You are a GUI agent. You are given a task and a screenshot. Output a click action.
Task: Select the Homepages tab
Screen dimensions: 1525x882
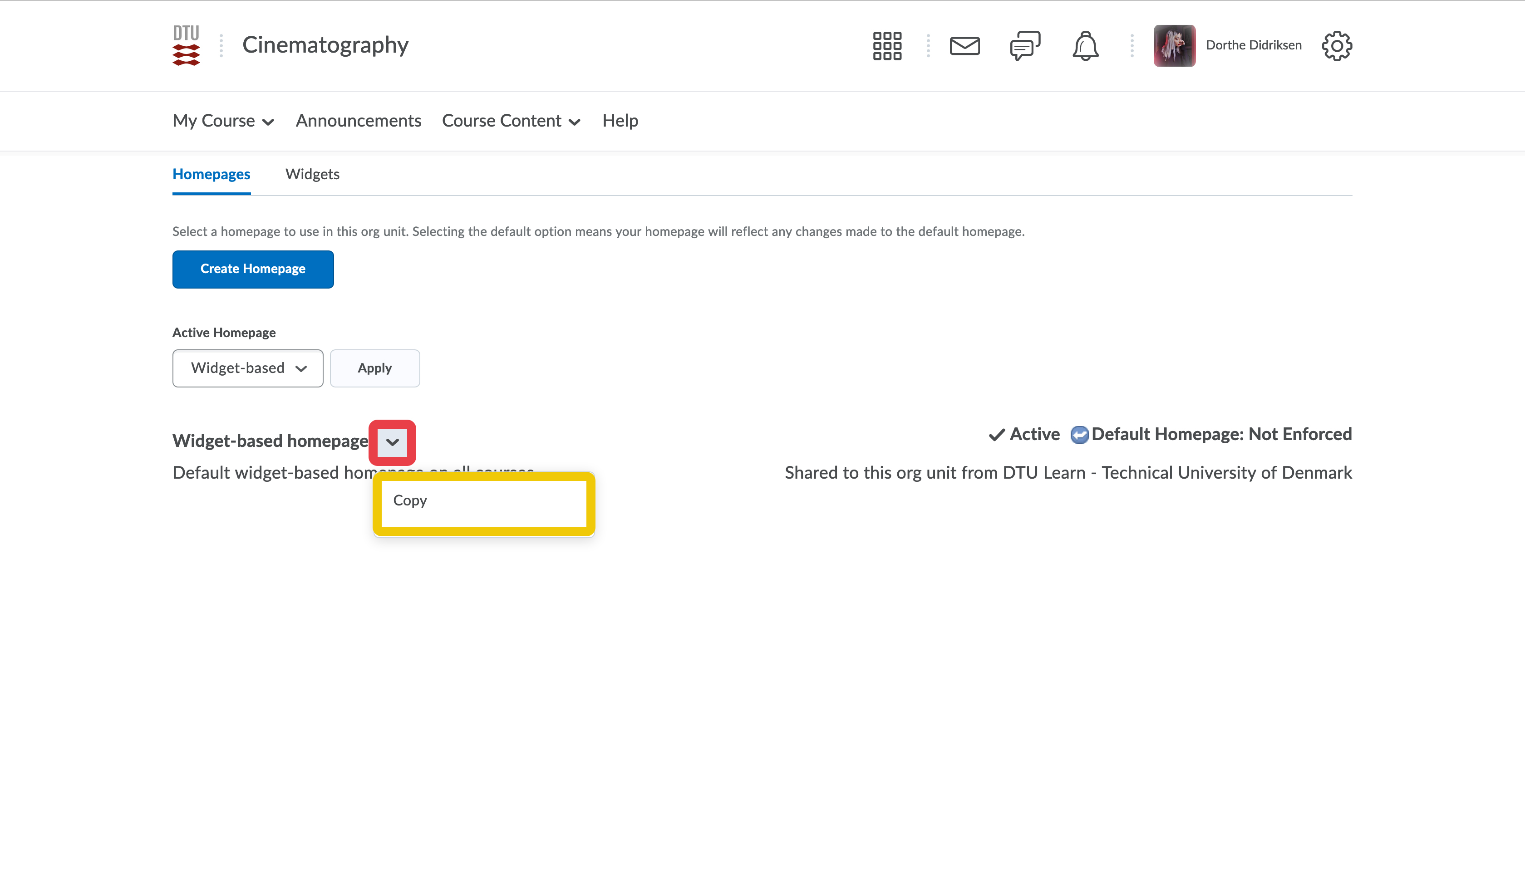(x=211, y=174)
